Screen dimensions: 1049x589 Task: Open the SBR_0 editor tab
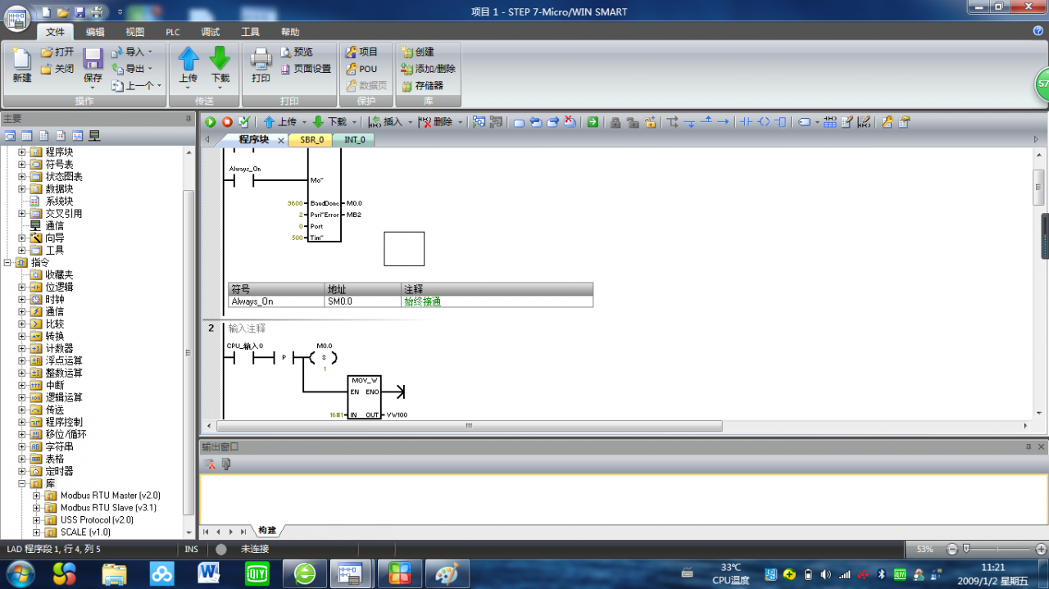[311, 139]
